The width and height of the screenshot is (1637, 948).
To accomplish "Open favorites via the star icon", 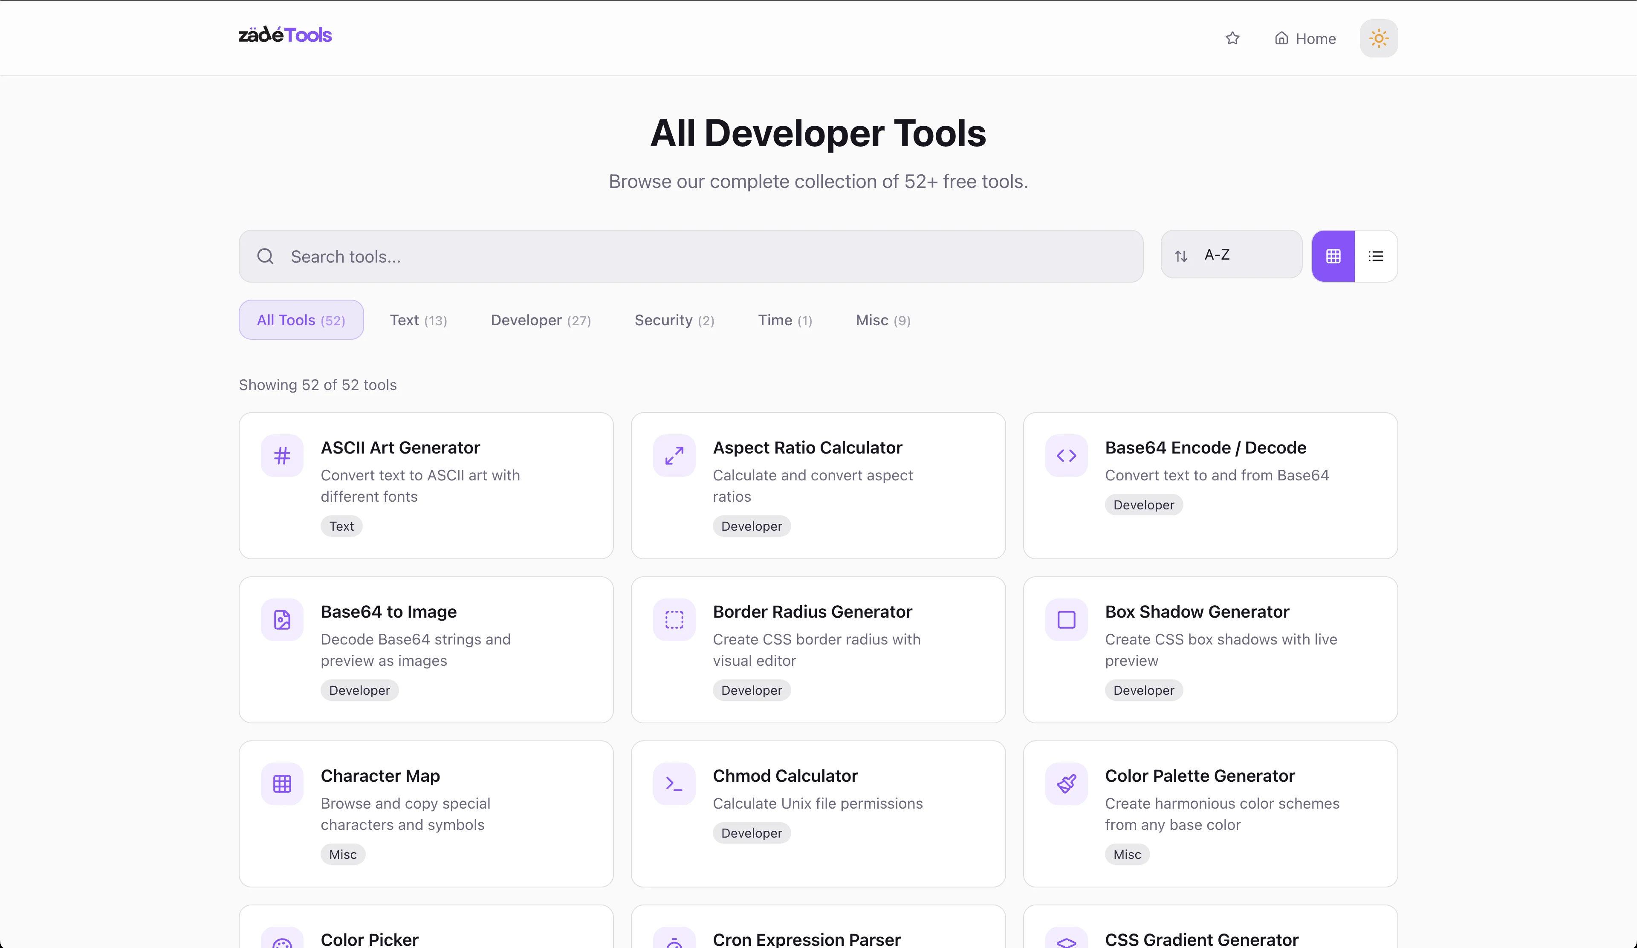I will pyautogui.click(x=1232, y=38).
